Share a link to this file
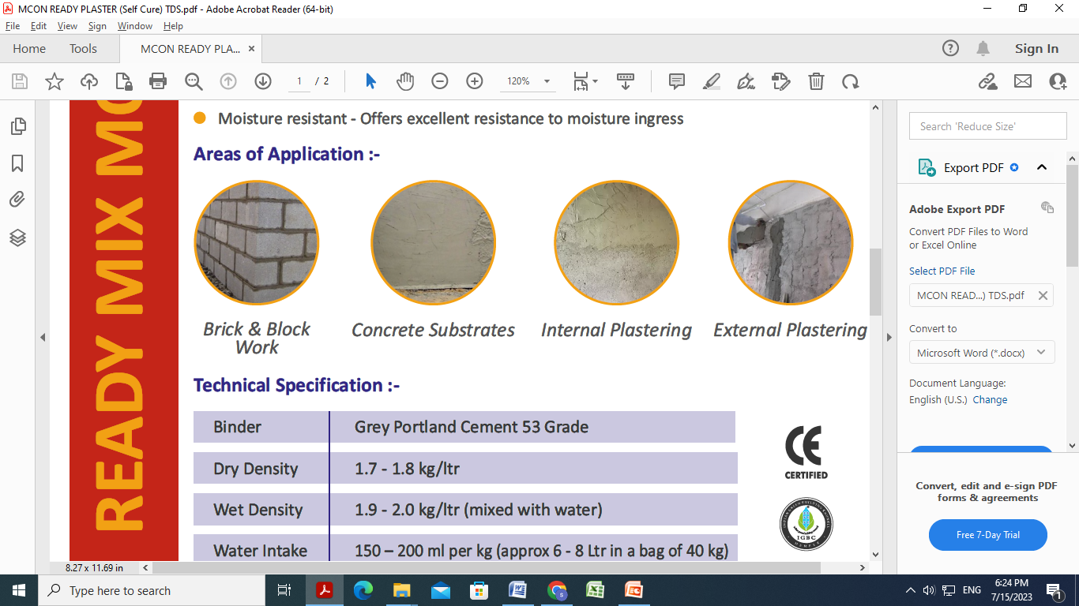Screen dimensions: 1079x606 [987, 81]
